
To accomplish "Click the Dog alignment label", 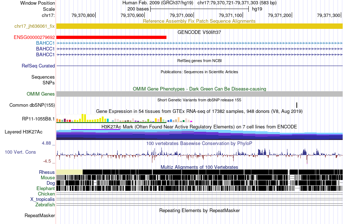I will [51, 183].
